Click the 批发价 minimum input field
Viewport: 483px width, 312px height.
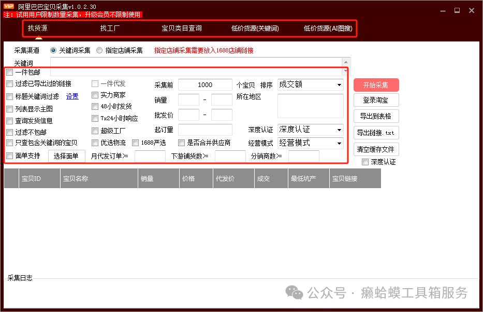click(188, 115)
